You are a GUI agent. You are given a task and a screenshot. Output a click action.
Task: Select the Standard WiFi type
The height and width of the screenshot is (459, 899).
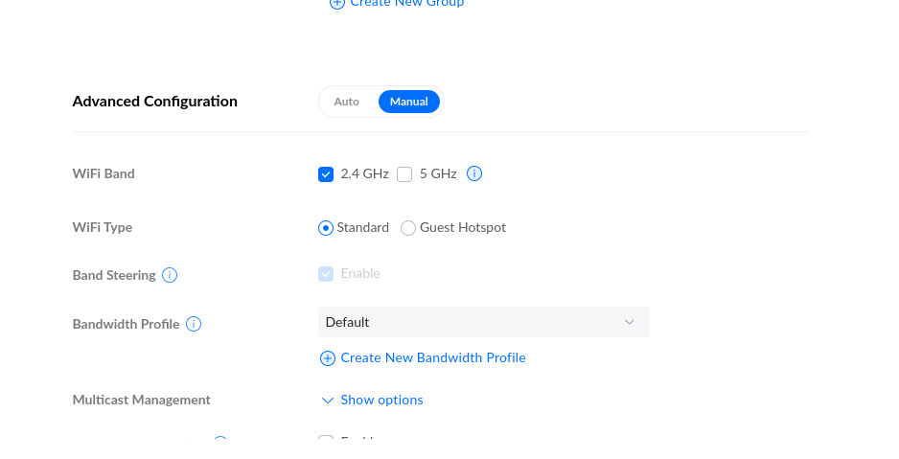tap(326, 228)
